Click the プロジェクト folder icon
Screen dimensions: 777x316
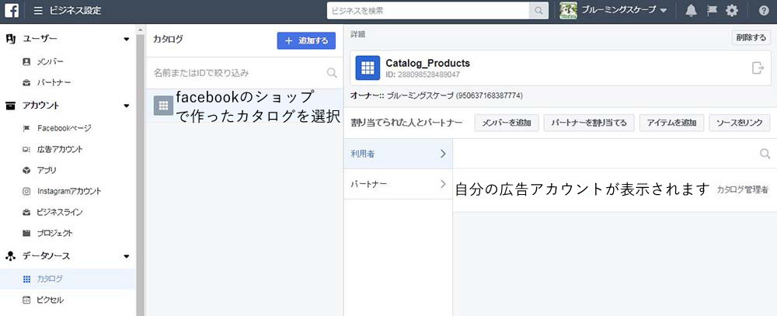point(26,233)
